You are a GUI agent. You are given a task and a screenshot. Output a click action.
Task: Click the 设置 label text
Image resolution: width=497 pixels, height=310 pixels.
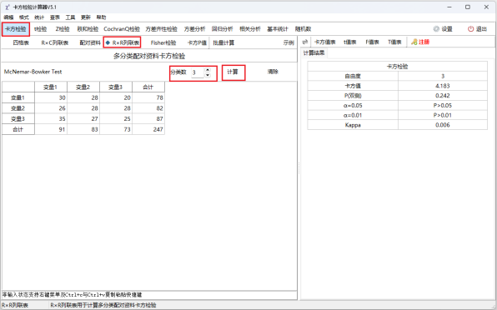[x=447, y=29]
